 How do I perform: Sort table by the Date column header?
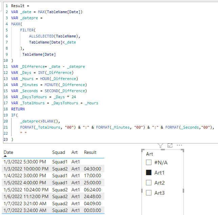8,152
